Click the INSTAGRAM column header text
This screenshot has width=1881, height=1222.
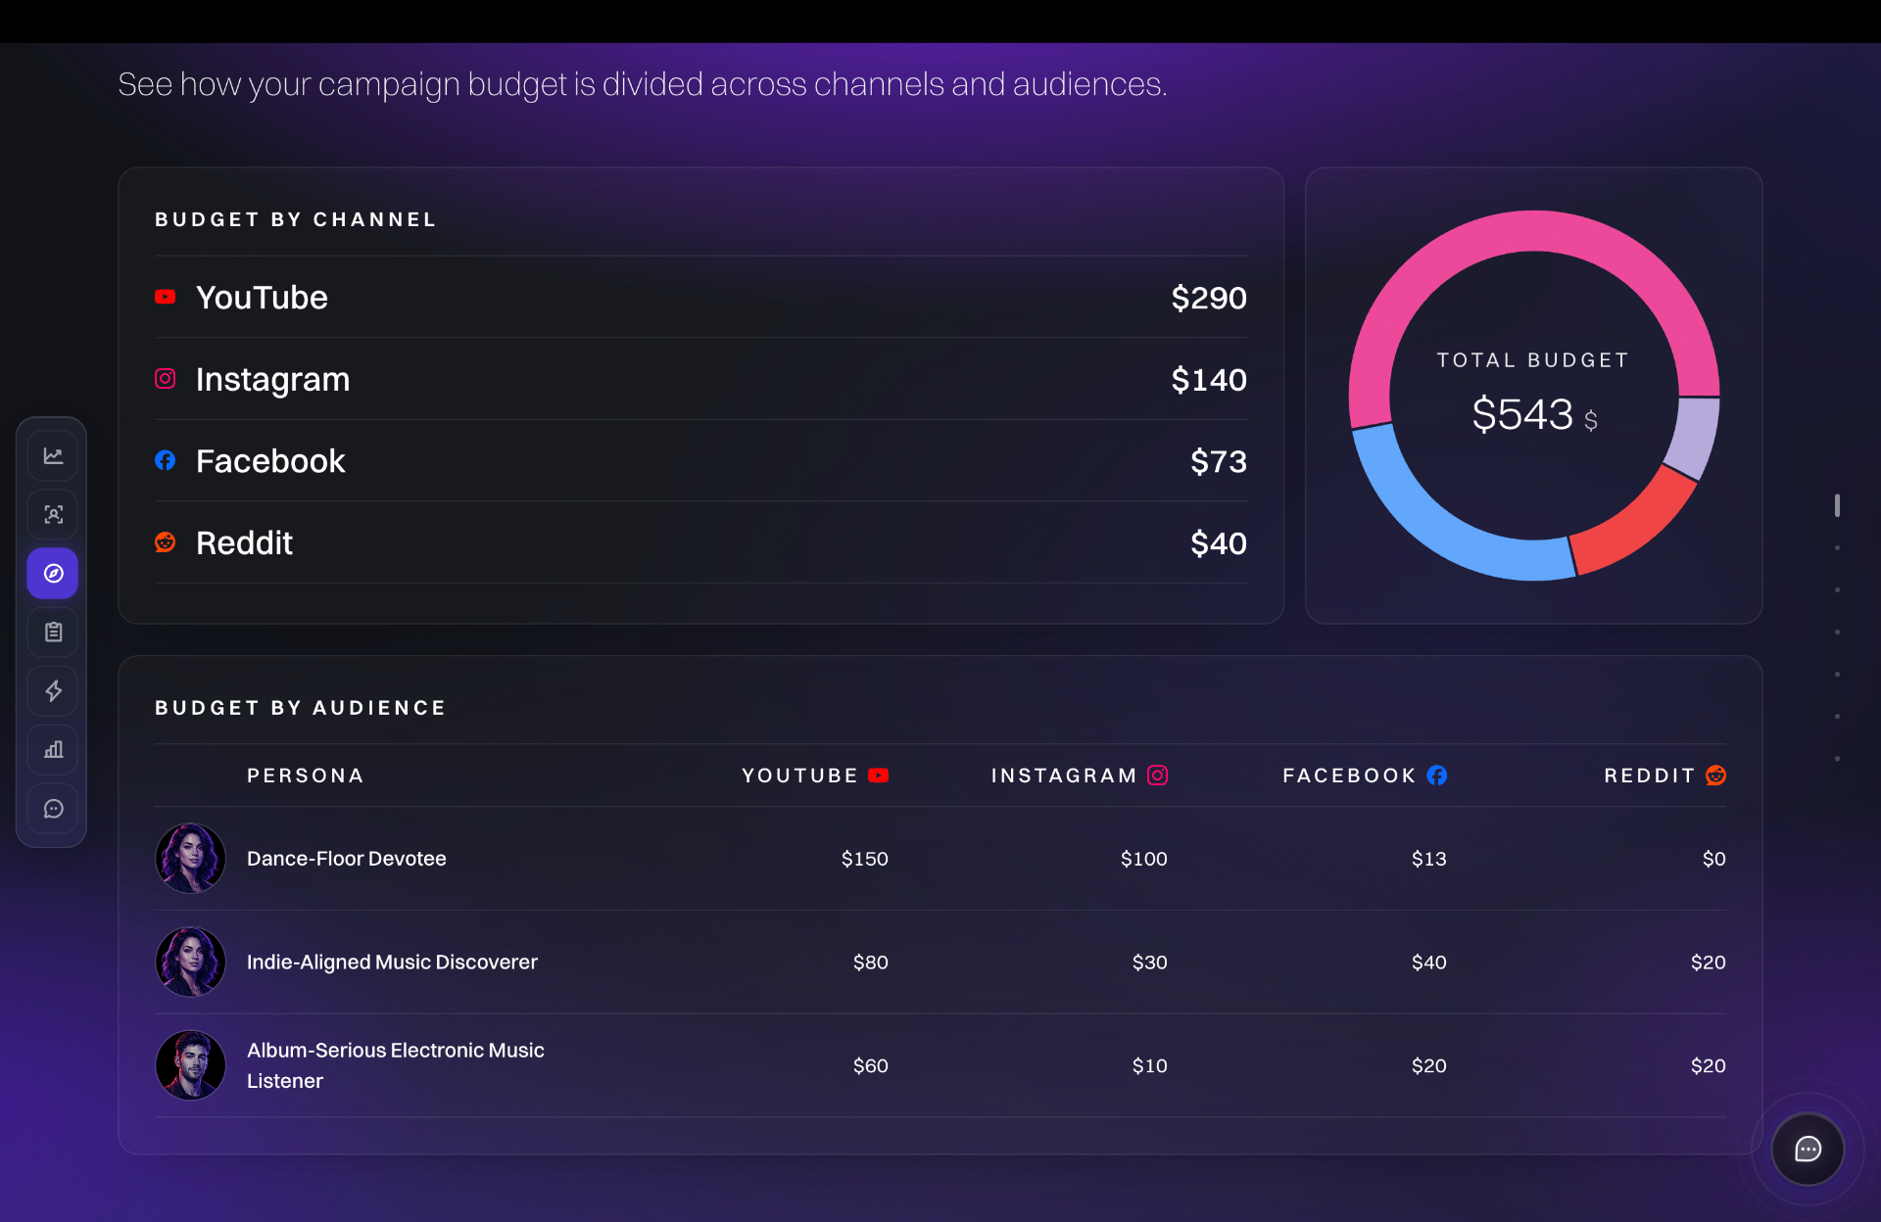click(1064, 775)
